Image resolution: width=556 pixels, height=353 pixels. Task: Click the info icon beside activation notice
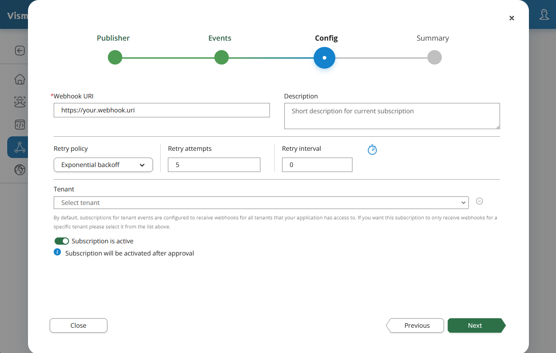point(57,252)
